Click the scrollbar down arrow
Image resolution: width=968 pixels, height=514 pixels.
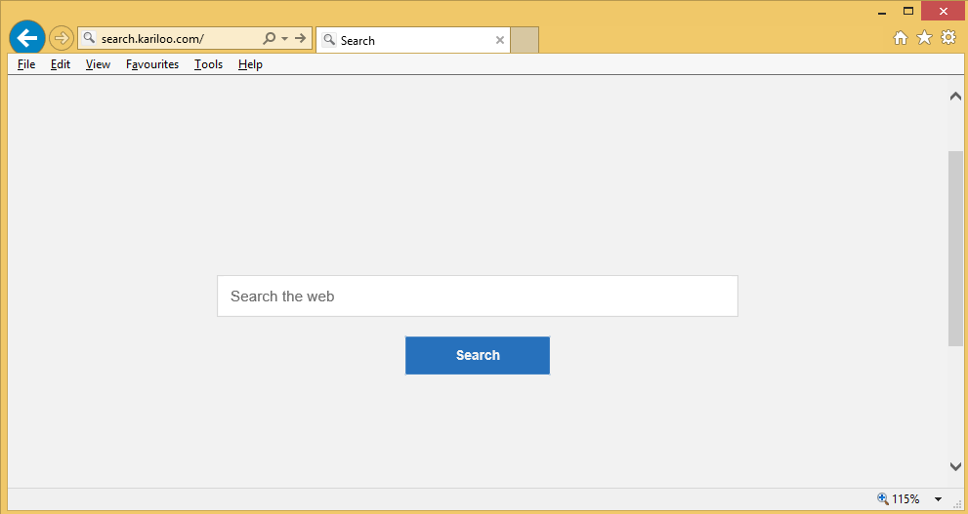955,466
